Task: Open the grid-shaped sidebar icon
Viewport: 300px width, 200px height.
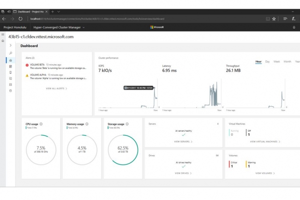Action: click(x=11, y=85)
